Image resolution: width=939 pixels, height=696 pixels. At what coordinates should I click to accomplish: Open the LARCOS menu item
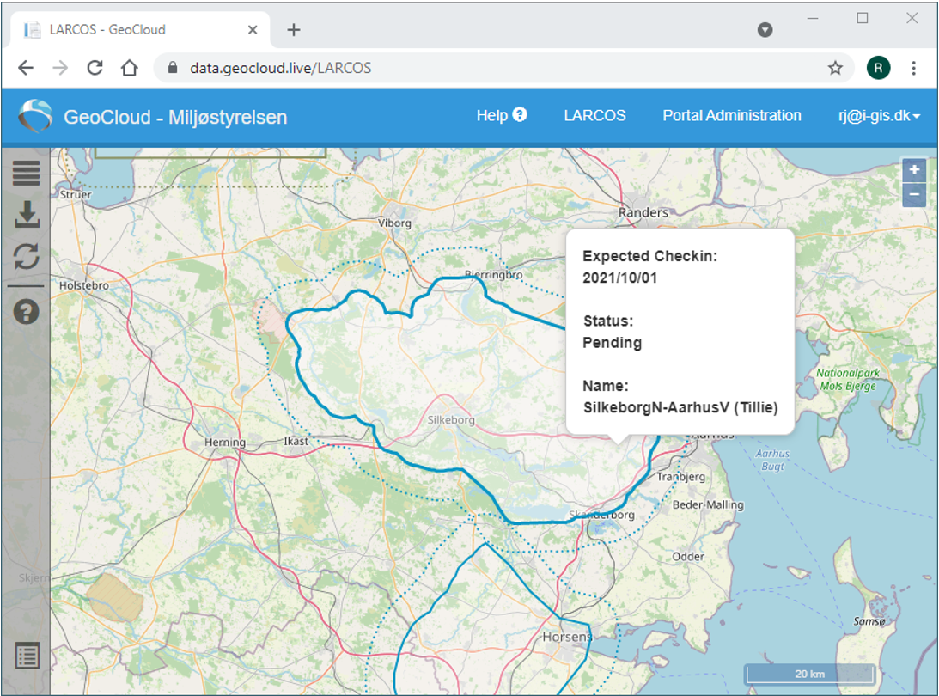pyautogui.click(x=594, y=116)
